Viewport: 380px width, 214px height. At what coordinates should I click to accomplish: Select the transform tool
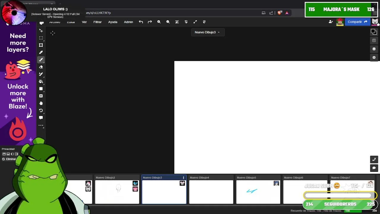(x=41, y=45)
